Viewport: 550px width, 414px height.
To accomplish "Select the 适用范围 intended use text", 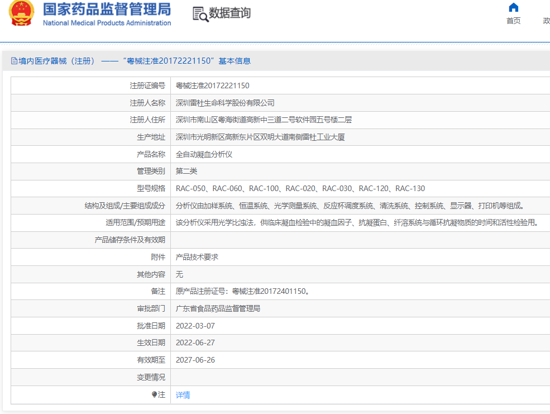I will [x=358, y=223].
